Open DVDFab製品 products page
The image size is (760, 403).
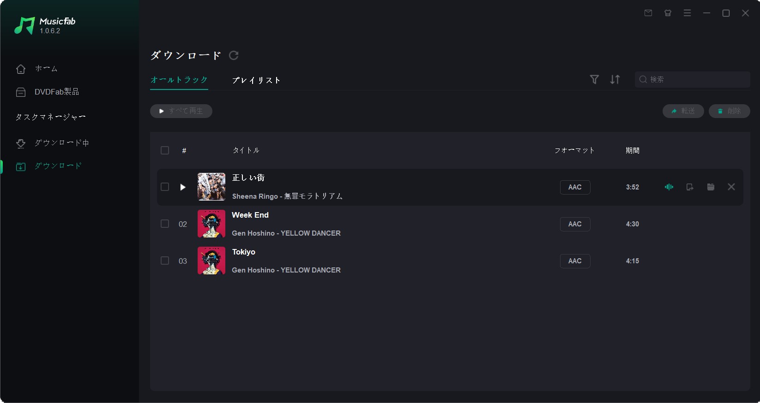click(48, 92)
